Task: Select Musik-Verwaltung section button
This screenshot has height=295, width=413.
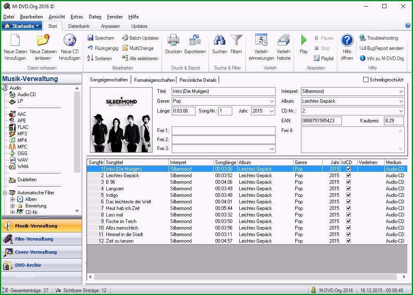Action: (x=42, y=226)
